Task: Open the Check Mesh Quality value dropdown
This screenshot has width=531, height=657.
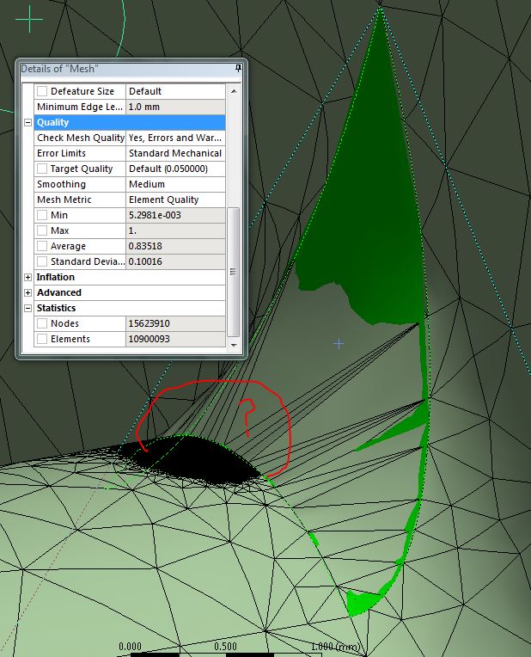Action: (x=175, y=138)
